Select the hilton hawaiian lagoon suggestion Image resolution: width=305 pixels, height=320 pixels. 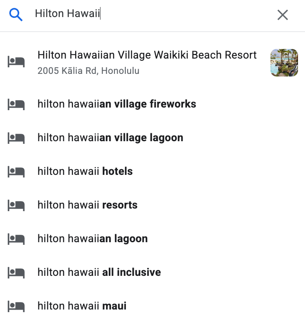[x=92, y=239]
